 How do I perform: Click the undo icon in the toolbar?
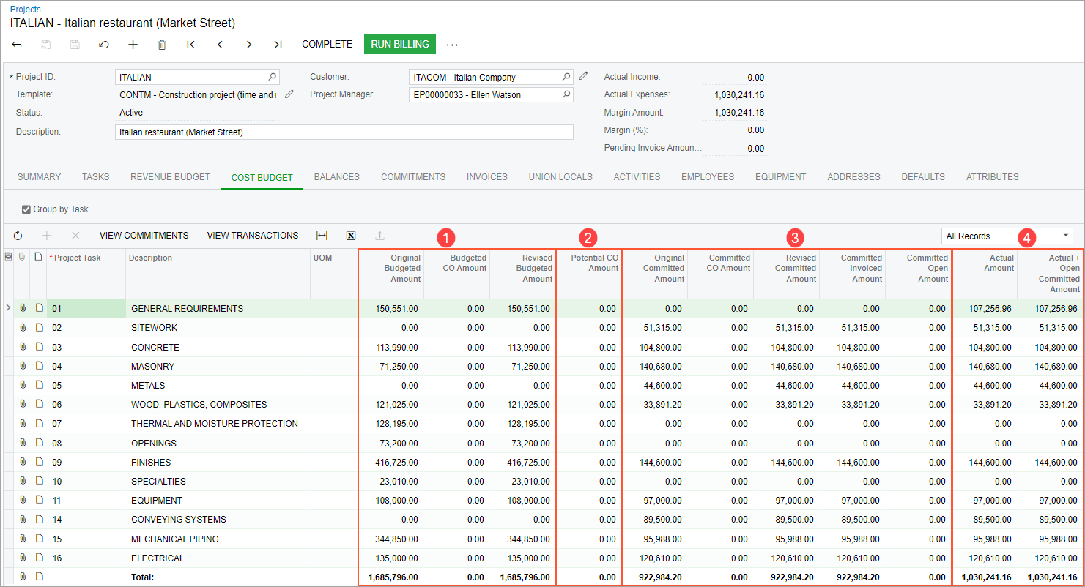(x=104, y=45)
